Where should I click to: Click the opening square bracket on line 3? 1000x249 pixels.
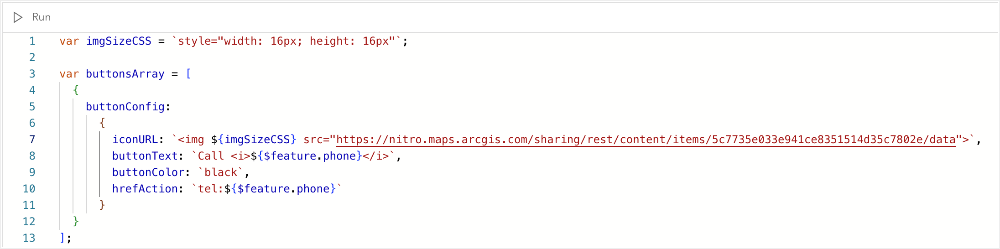(188, 74)
